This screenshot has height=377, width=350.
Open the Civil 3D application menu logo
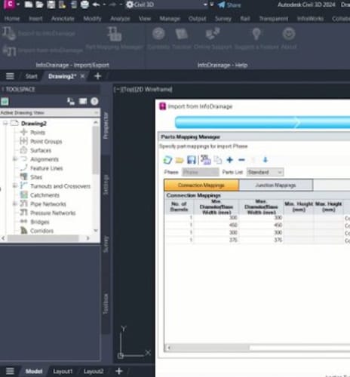10,5
